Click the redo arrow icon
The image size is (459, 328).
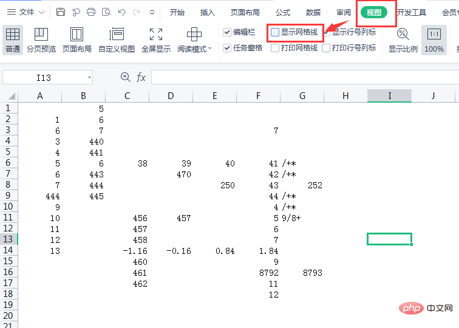point(136,12)
